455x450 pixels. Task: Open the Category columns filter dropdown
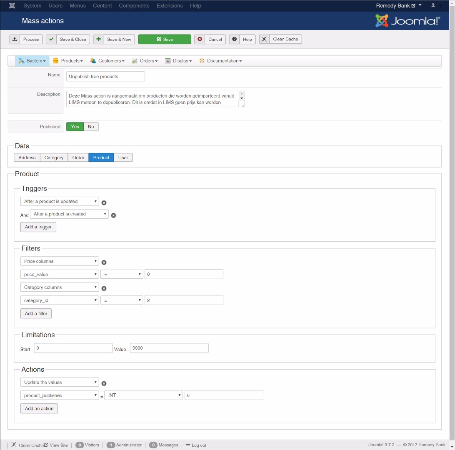pos(60,287)
